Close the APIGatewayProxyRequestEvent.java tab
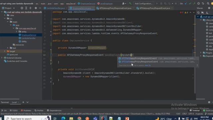This screenshot has height=120, width=213. tap(172, 8)
